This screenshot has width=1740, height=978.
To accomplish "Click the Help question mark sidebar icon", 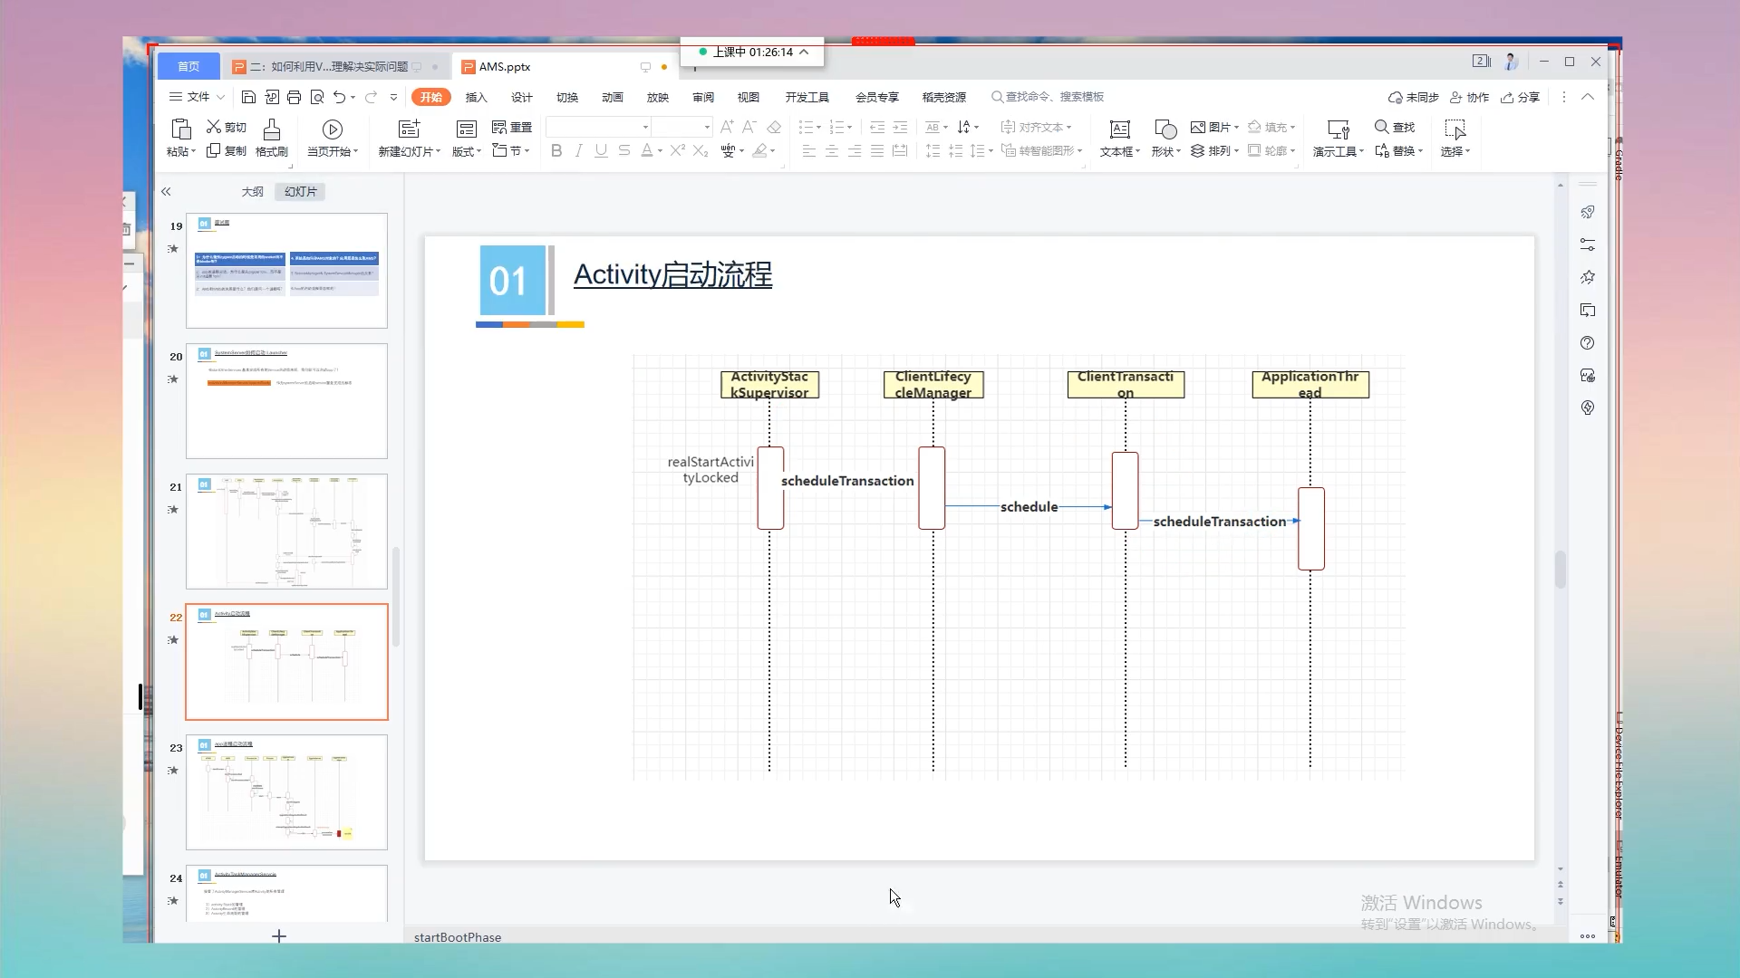I will 1587,343.
